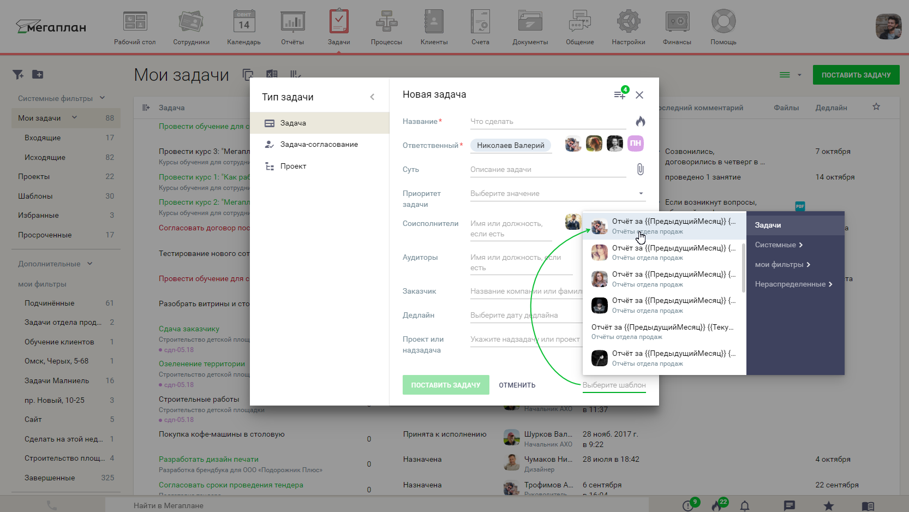Collapse the Дополнительные filters group
This screenshot has width=909, height=512.
89,264
